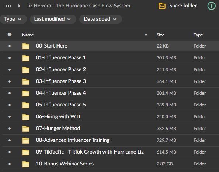Open the Type filter dropdown
The image size is (219, 172).
click(13, 19)
